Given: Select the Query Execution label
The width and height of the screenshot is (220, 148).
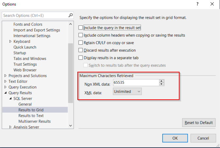Looking at the screenshot, I should pyautogui.click(x=23, y=87).
